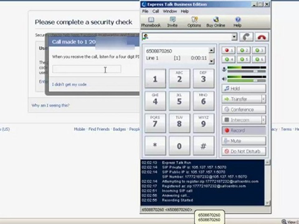Click the speaker volume icon
The height and width of the screenshot is (224, 299).
[x=224, y=79]
